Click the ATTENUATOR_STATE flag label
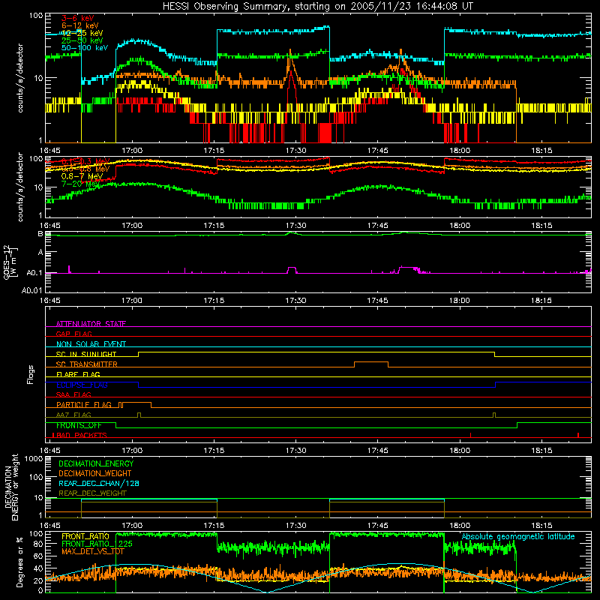 [x=91, y=324]
